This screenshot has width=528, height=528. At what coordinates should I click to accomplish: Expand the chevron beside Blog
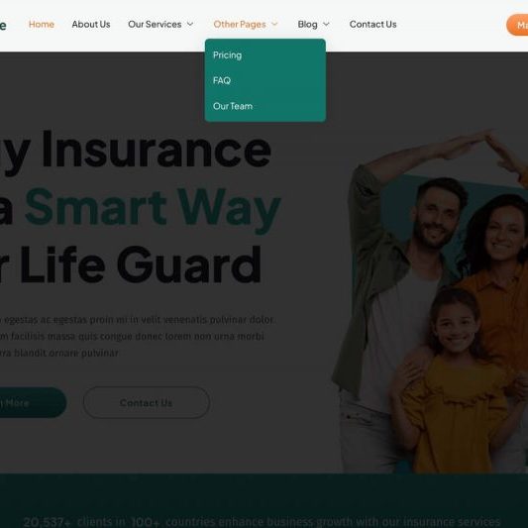(x=326, y=24)
